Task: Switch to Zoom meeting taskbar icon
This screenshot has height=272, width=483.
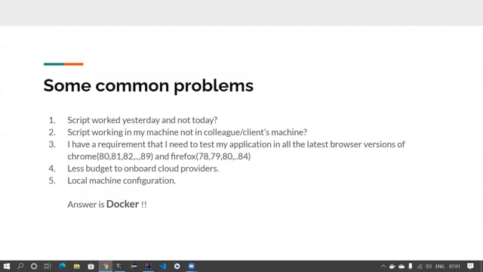Action: (x=191, y=266)
